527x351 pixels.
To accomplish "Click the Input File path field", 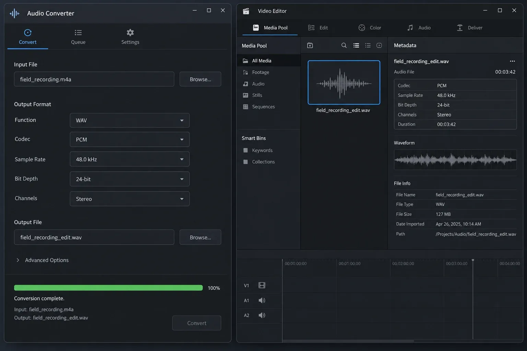I will (x=94, y=79).
